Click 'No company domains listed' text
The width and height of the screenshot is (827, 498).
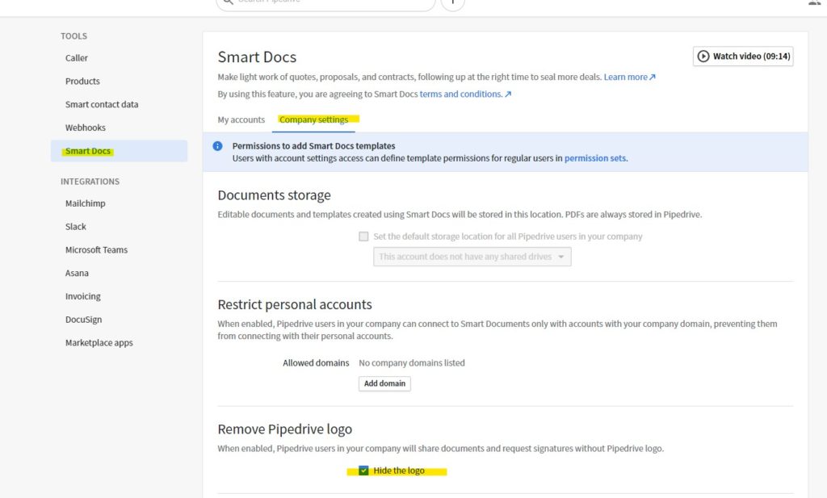[x=412, y=363]
